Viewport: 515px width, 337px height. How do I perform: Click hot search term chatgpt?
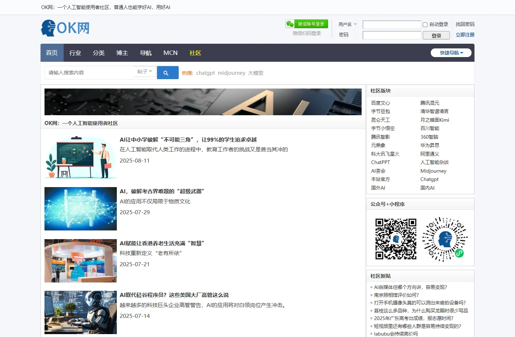point(205,73)
